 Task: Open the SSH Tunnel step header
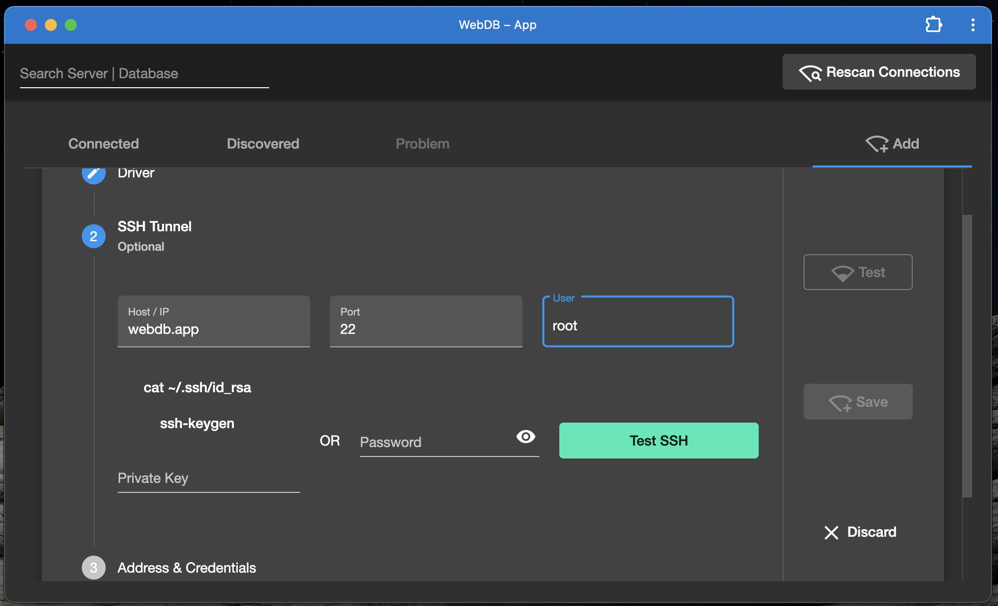click(x=155, y=226)
